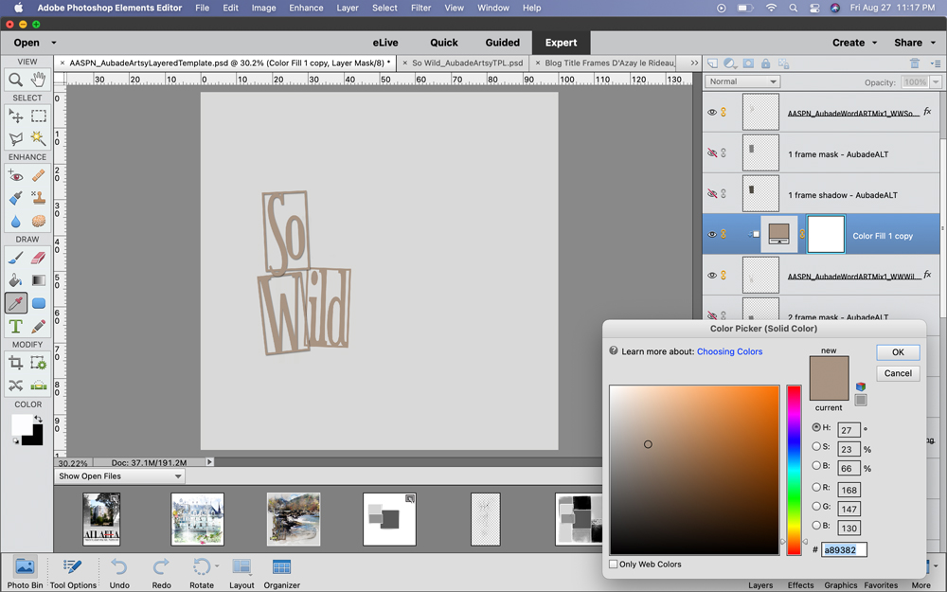The width and height of the screenshot is (947, 592).
Task: Select the S saturation radio button
Action: [x=816, y=446]
